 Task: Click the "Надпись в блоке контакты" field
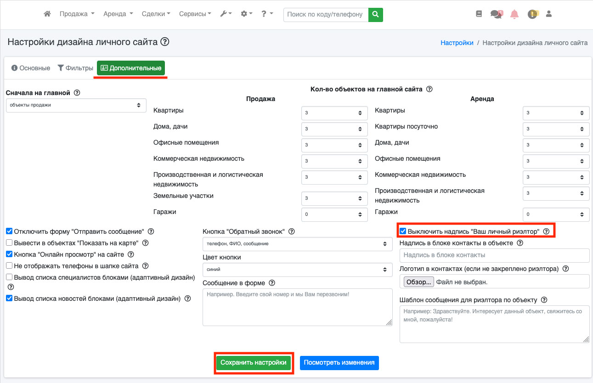[x=494, y=255]
